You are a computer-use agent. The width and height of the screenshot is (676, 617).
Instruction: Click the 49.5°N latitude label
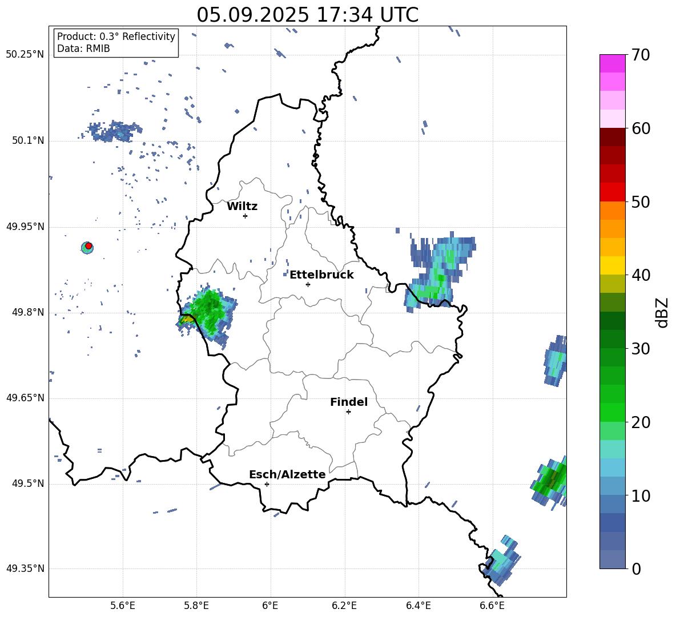tap(28, 483)
